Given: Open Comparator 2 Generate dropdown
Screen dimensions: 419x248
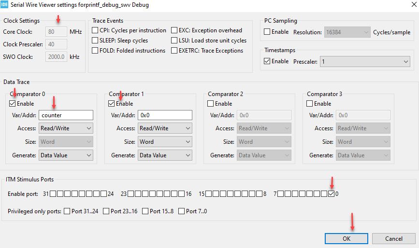Looking at the screenshot, I should click(264, 155).
